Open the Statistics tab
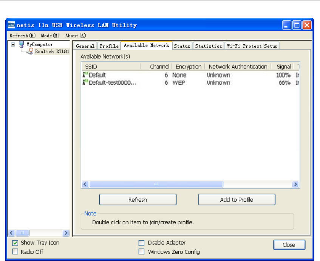Image resolution: width=320 pixels, height=261 pixels. tap(209, 46)
